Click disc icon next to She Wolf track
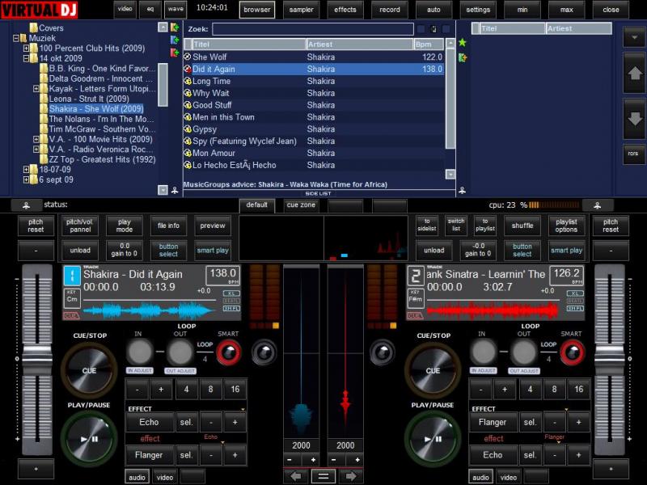The width and height of the screenshot is (647, 485). click(188, 57)
